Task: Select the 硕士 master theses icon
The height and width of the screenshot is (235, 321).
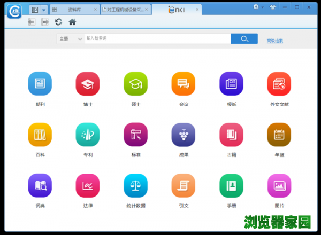Action: pyautogui.click(x=135, y=84)
